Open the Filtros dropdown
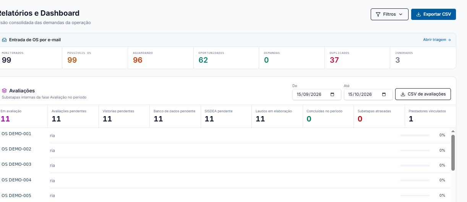 pos(389,14)
